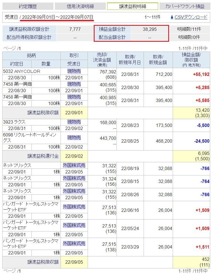Screen dimensions: 213x276
Task: Click the +1,511 profit value
Action: tap(202, 247)
